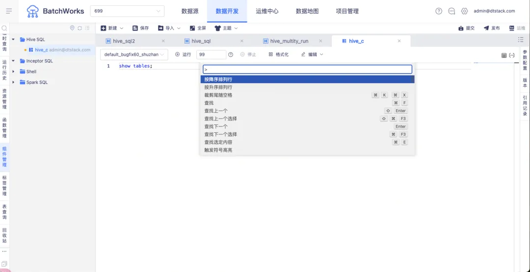Select 按降序排列行 command
This screenshot has height=272, width=530.
click(x=307, y=79)
